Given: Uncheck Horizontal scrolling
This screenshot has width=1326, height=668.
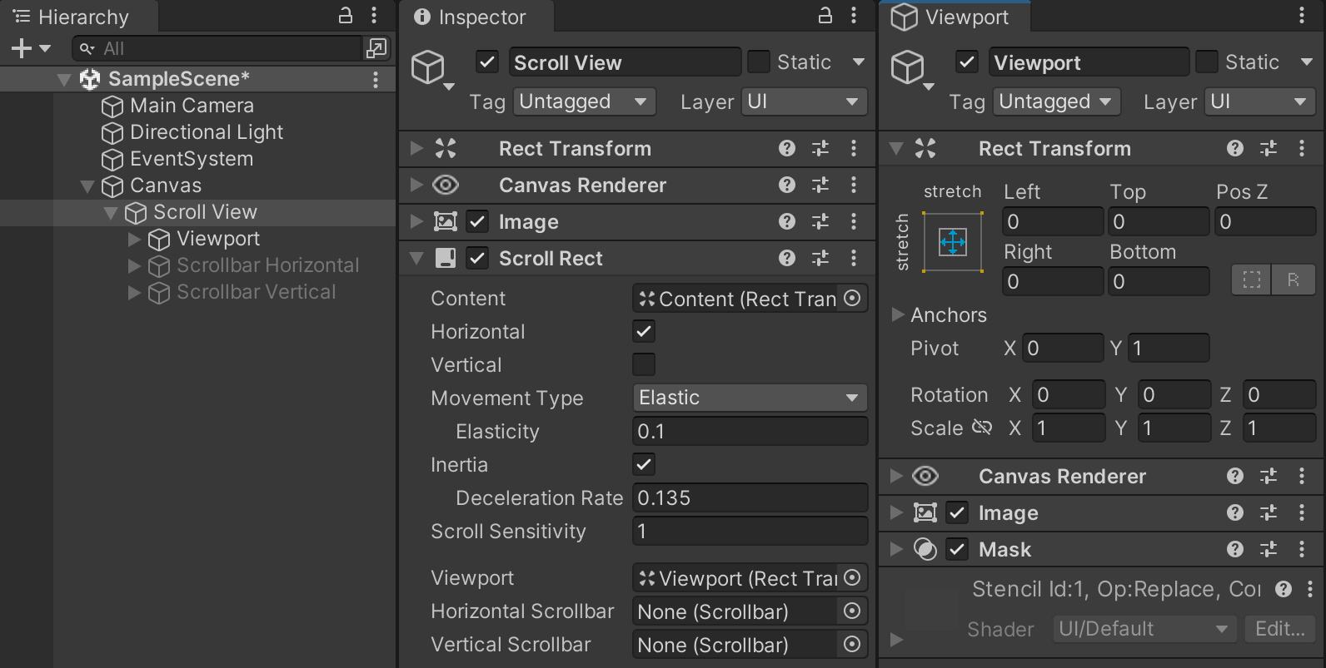Looking at the screenshot, I should point(644,331).
